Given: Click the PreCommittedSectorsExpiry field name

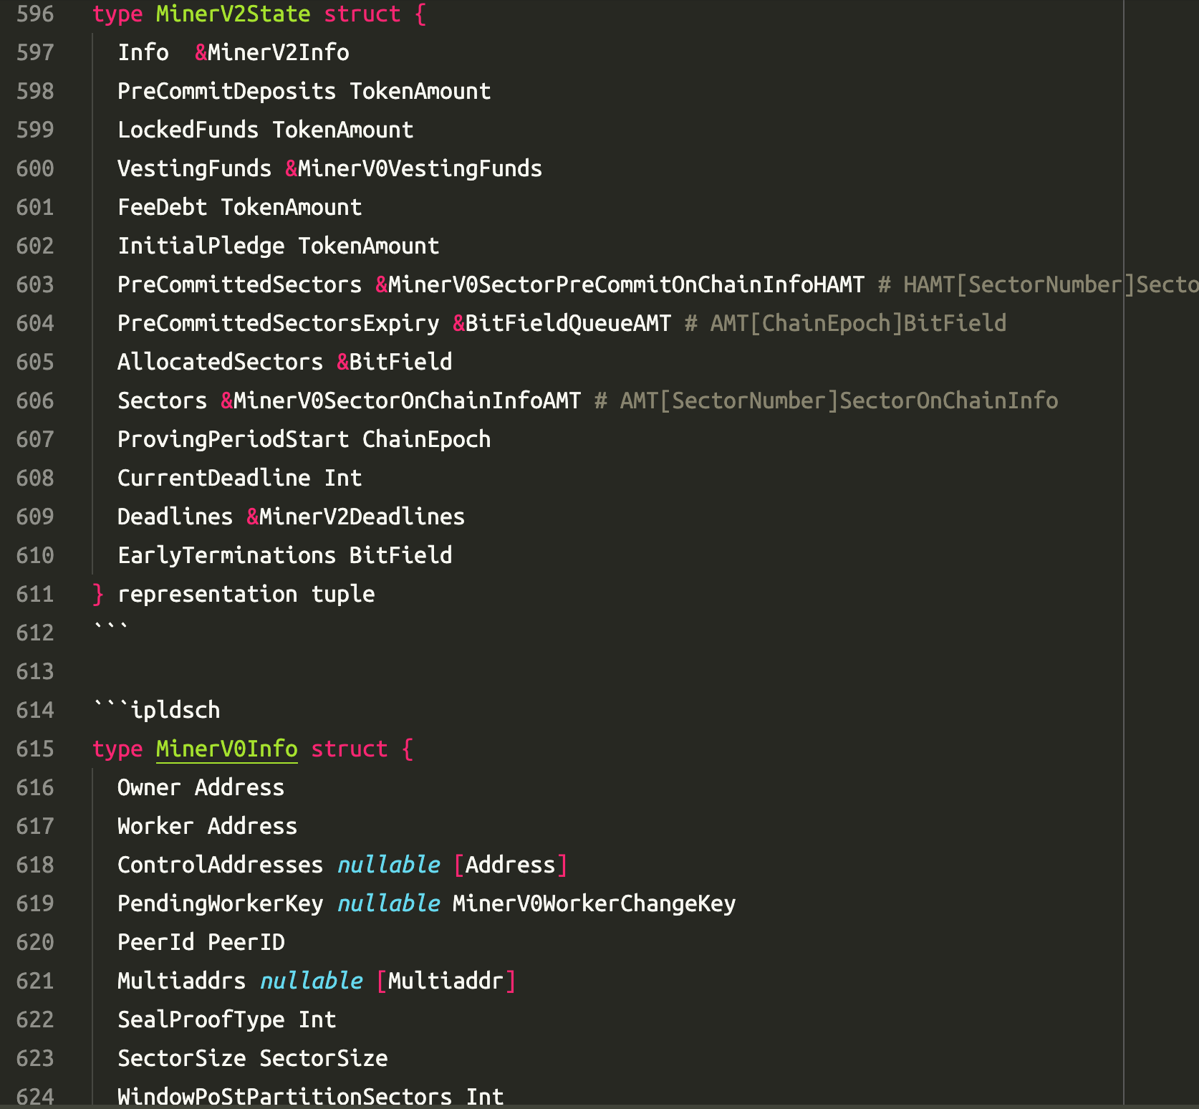Looking at the screenshot, I should [x=279, y=323].
